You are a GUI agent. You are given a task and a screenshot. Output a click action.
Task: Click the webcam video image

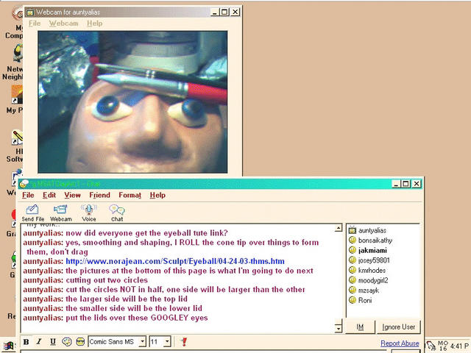coord(132,102)
